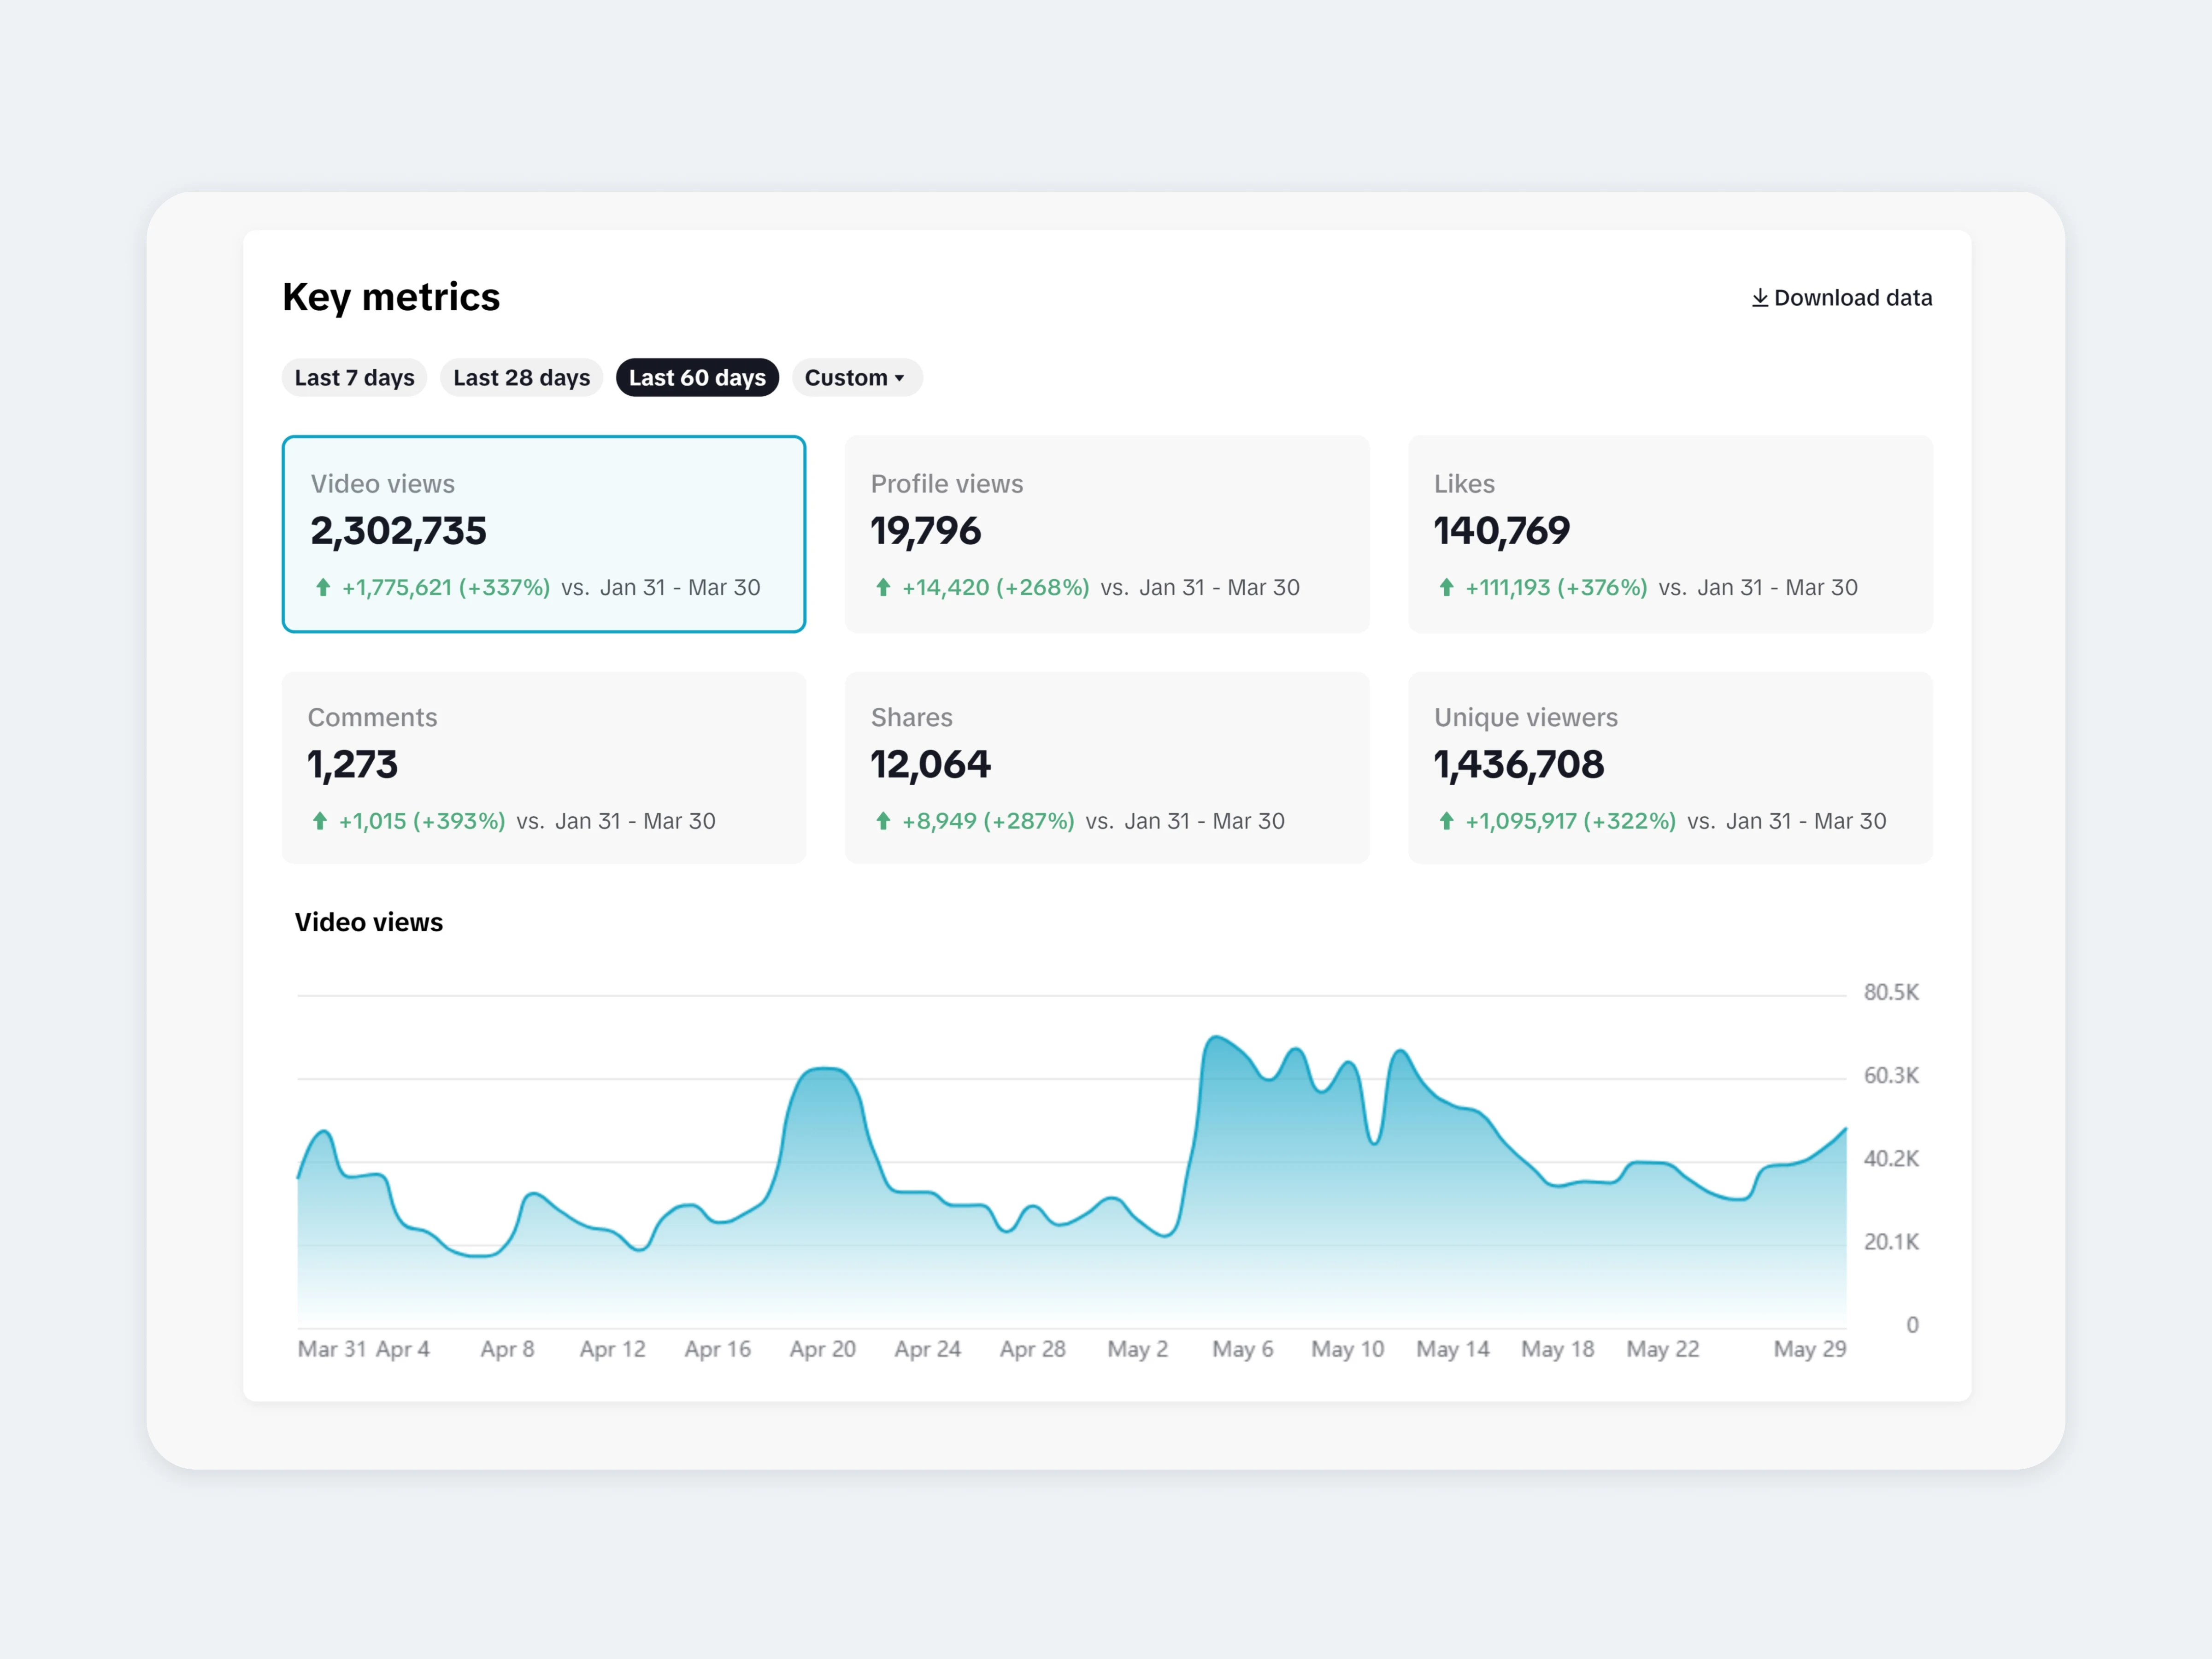Viewport: 2212px width, 1659px height.
Task: Click the 1,436,708 unique viewers value
Action: (x=1519, y=766)
